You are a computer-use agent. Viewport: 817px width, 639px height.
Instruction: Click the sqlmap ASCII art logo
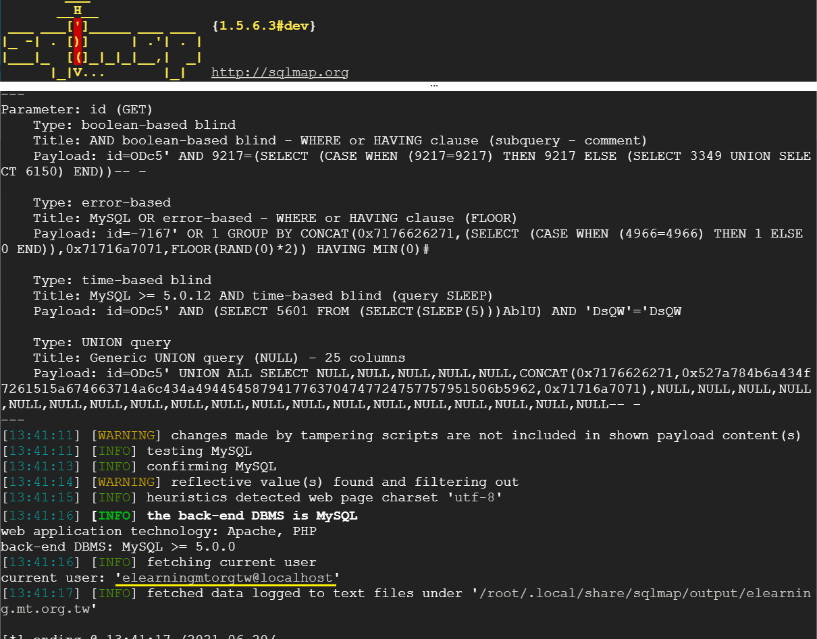pyautogui.click(x=103, y=40)
